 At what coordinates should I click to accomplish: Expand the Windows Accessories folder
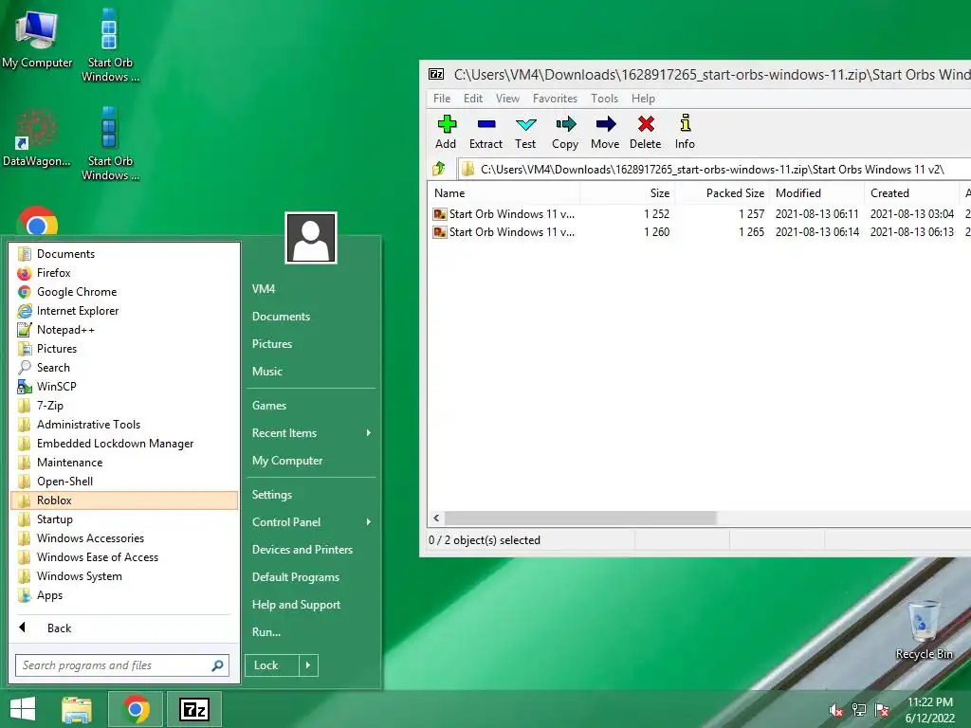click(124, 538)
